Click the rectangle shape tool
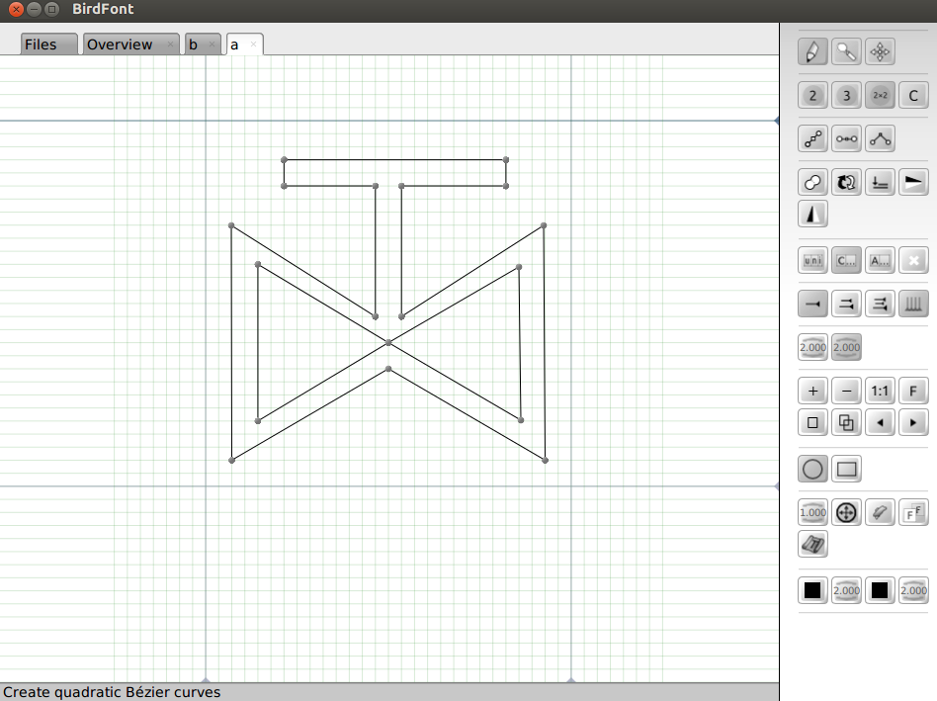The width and height of the screenshot is (937, 701). click(846, 469)
